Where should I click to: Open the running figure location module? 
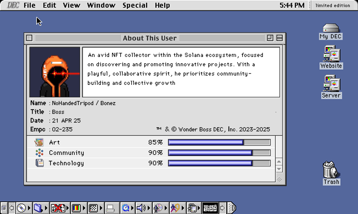pyautogui.click(x=177, y=208)
